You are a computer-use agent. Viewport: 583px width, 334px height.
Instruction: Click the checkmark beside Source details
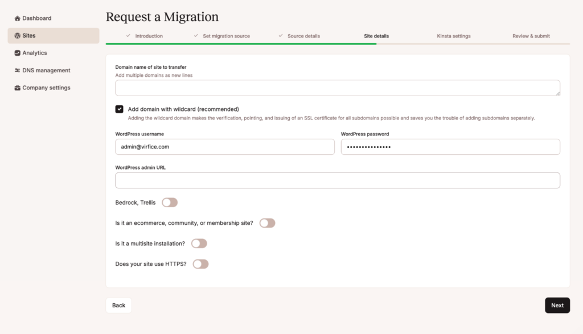(281, 35)
